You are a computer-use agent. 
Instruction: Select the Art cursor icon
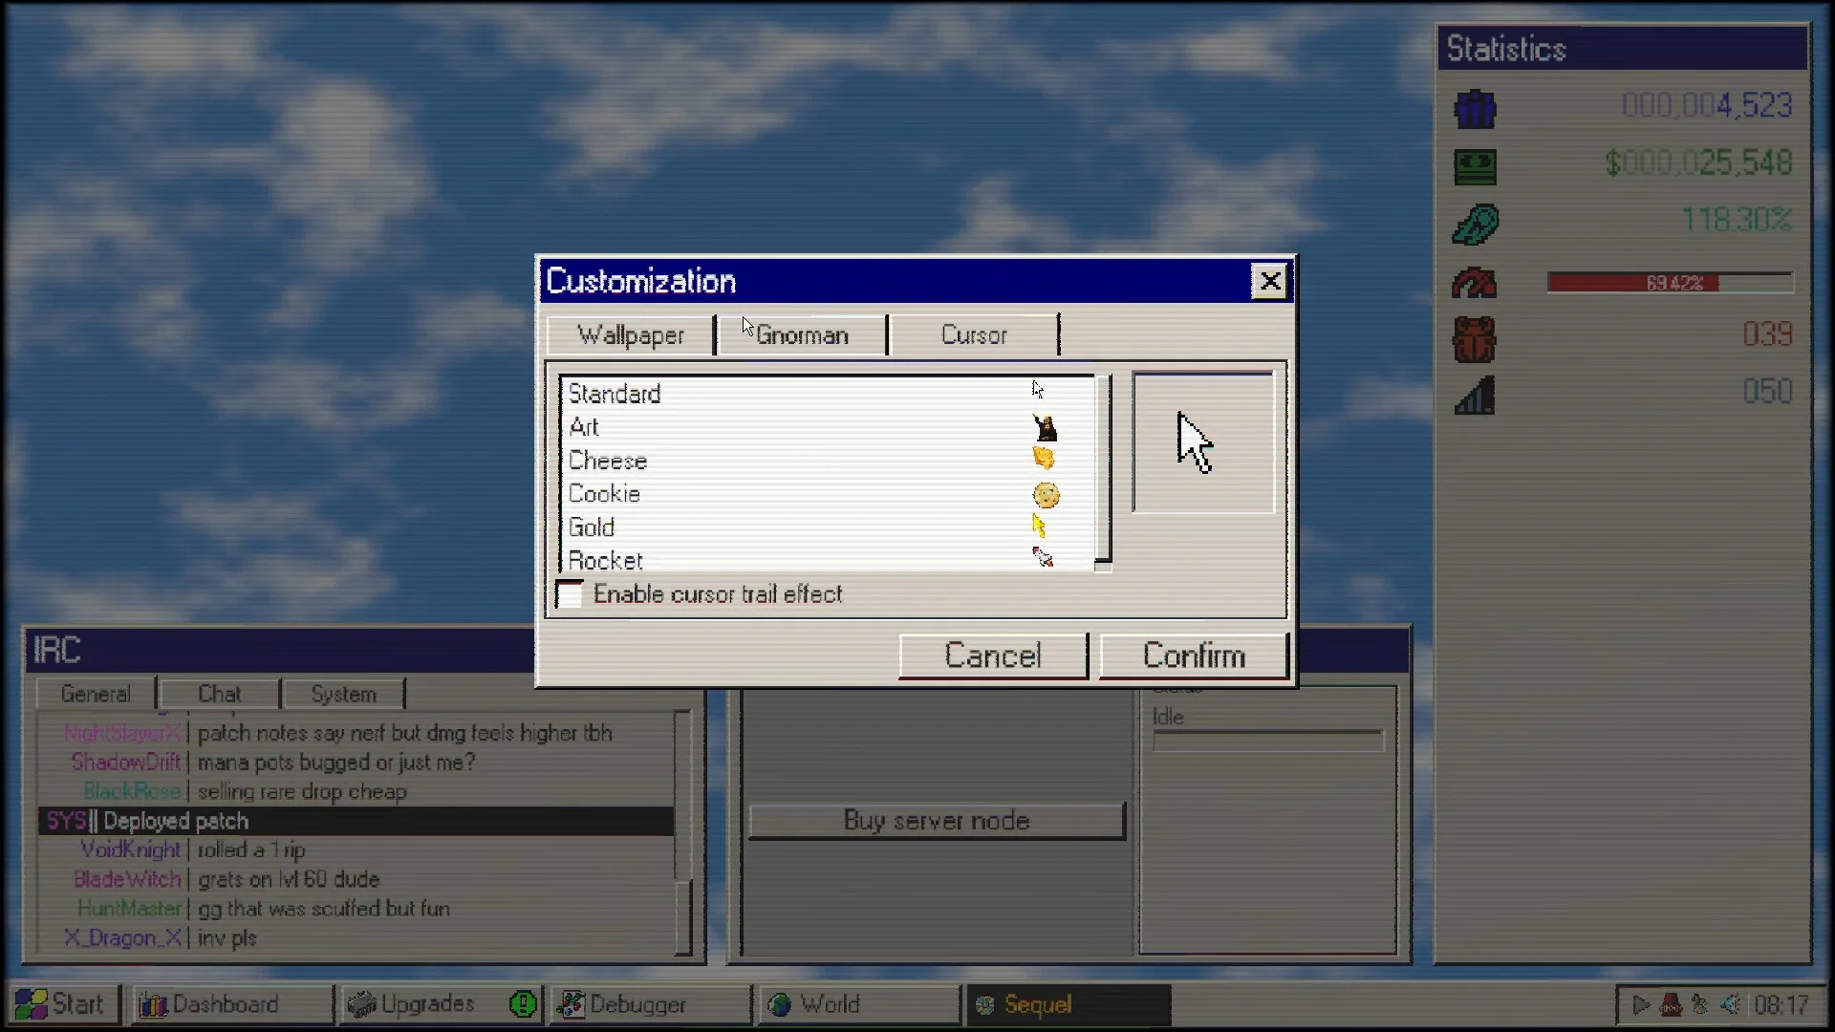tap(1044, 427)
